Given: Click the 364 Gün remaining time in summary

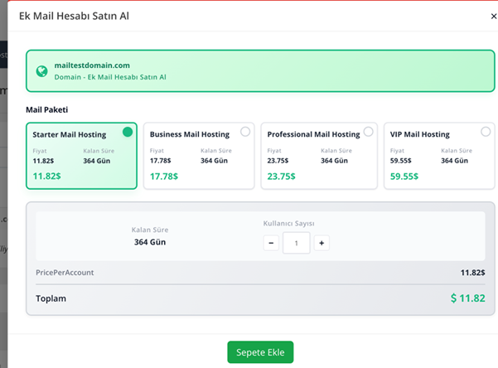Looking at the screenshot, I should point(151,242).
